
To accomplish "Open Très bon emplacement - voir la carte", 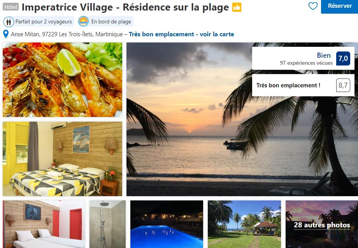I will coord(181,34).
